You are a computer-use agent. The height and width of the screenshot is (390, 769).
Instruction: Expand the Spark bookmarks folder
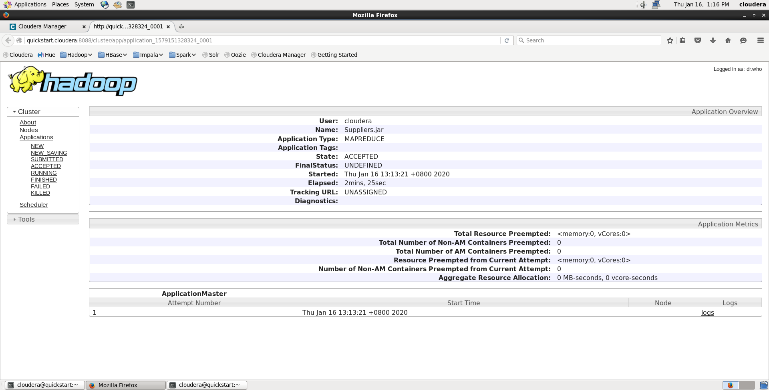182,55
